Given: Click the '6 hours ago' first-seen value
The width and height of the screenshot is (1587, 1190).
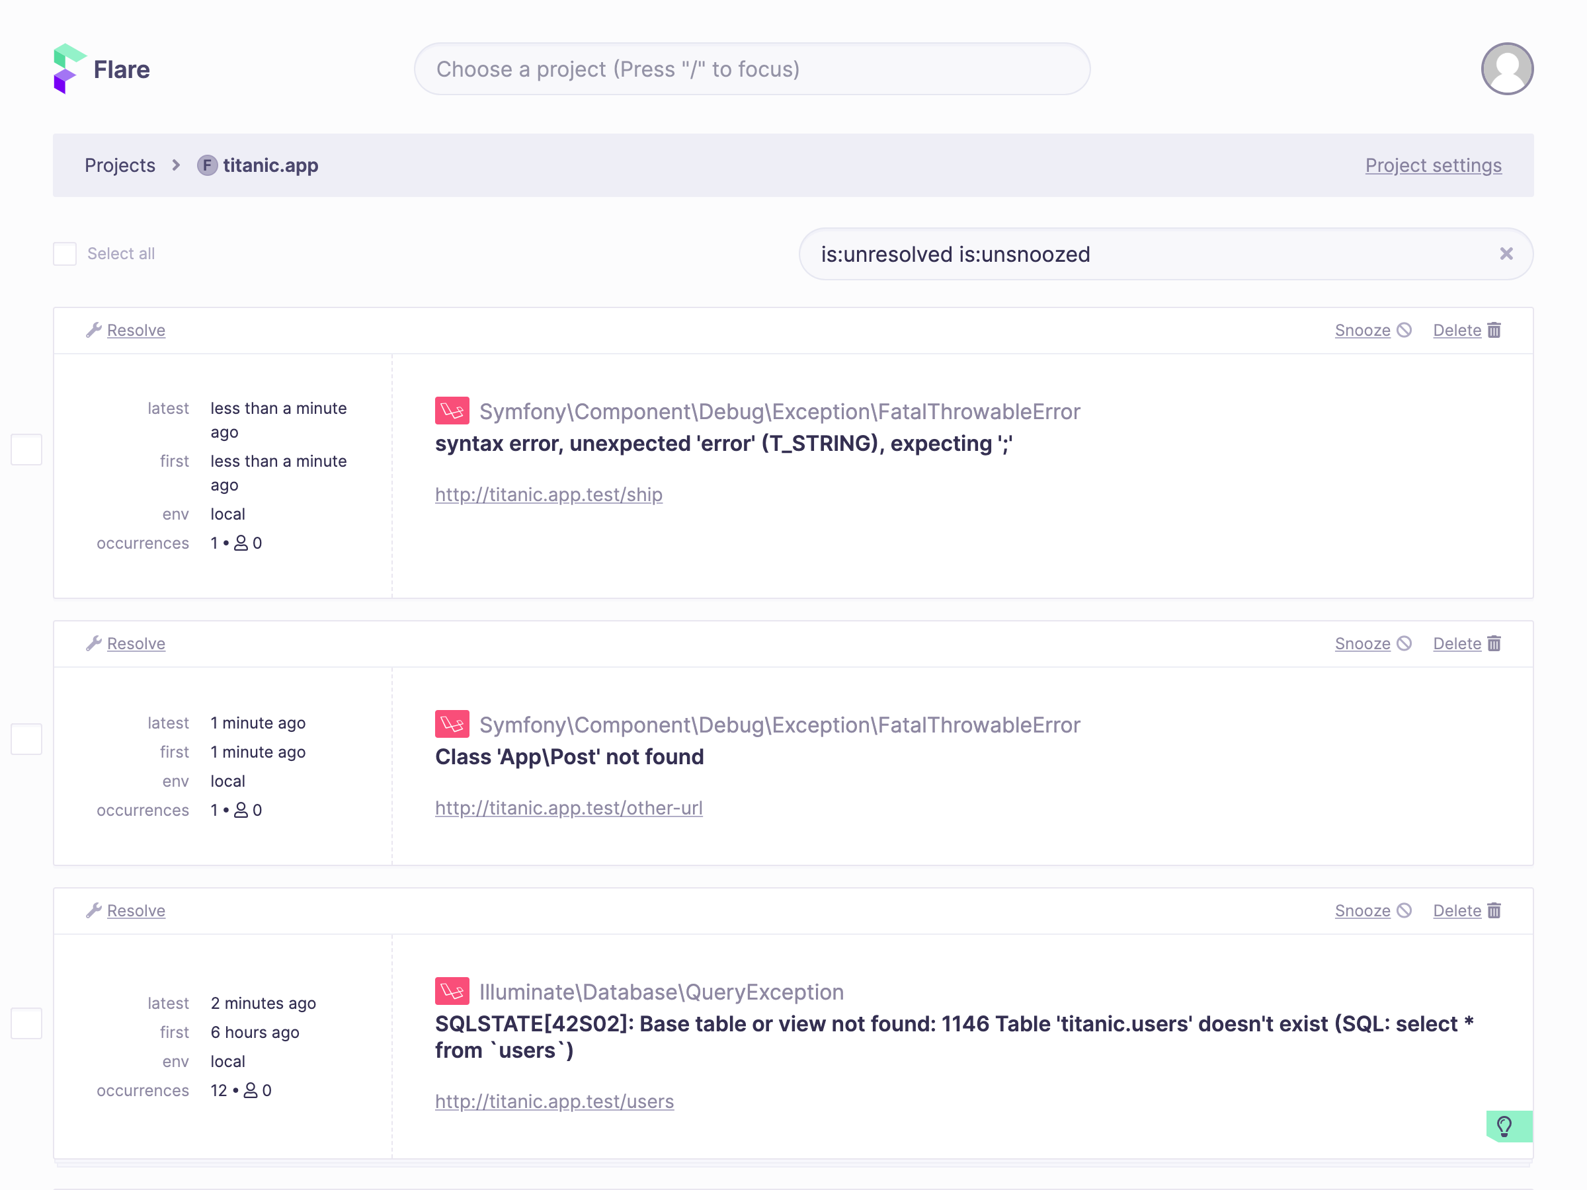Looking at the screenshot, I should [255, 1032].
